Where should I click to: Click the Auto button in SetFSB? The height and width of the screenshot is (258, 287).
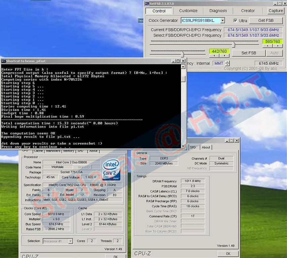(x=274, y=53)
